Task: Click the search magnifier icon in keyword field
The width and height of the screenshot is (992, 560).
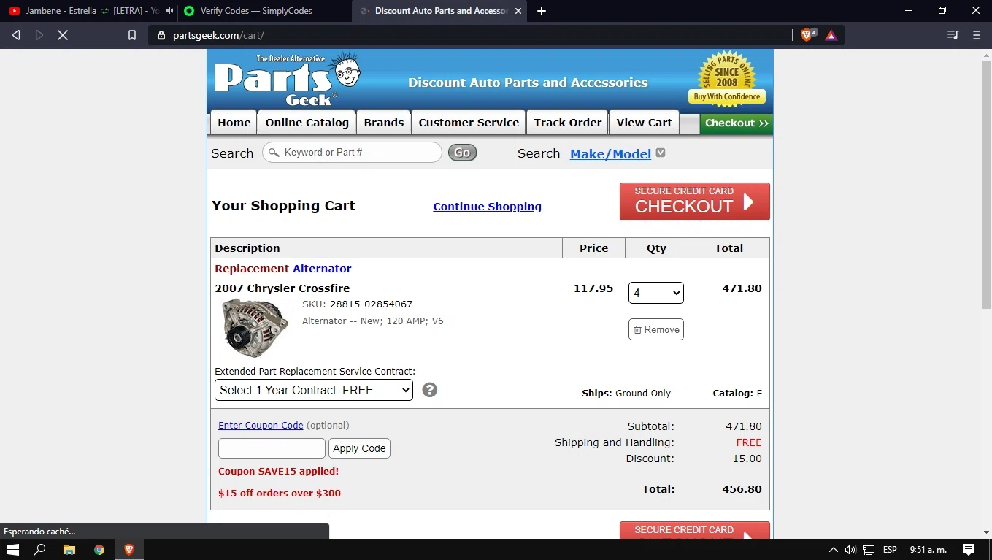Action: coord(274,153)
